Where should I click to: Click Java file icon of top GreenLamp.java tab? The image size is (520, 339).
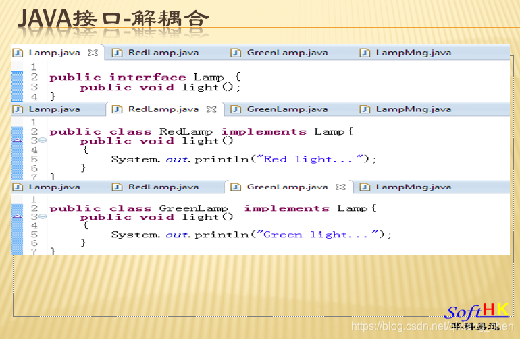click(236, 53)
